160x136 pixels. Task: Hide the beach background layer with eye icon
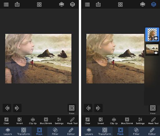coord(156,53)
